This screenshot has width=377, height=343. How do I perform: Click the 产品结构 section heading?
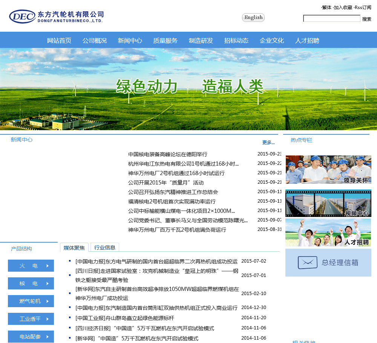click(x=21, y=249)
